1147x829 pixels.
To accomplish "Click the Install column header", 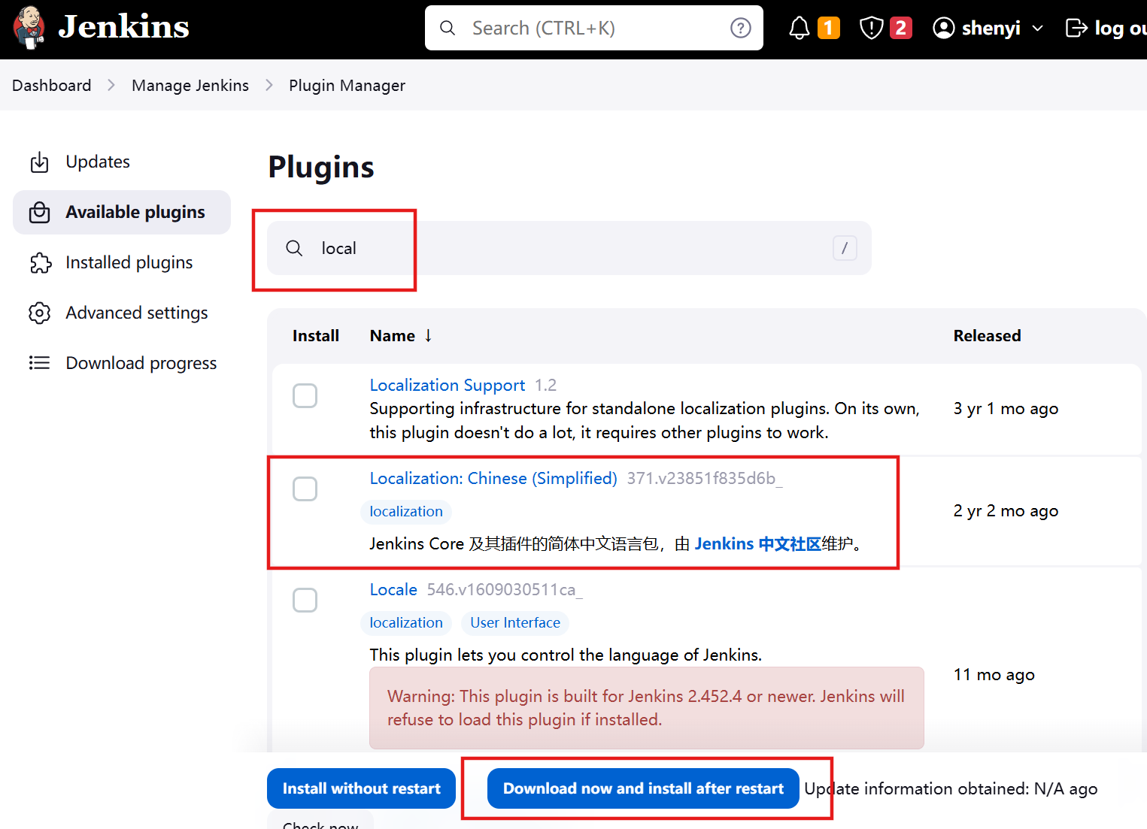I will [x=316, y=336].
